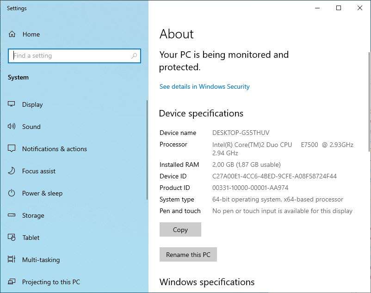The image size is (371, 293).
Task: Click the Multi-tasking icon
Action: [x=12, y=260]
